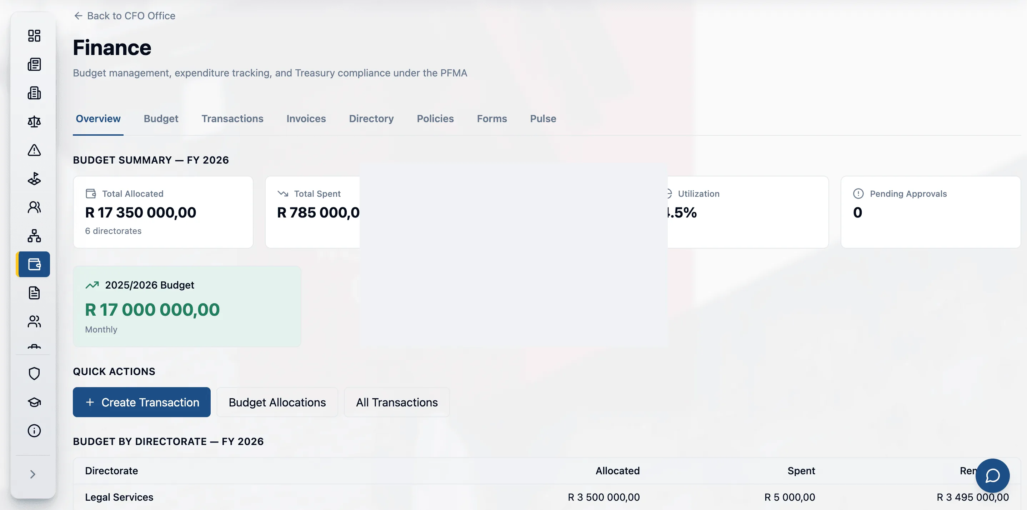This screenshot has height=510, width=1027.
Task: Open the org chart network icon in sidebar
Action: coord(34,236)
